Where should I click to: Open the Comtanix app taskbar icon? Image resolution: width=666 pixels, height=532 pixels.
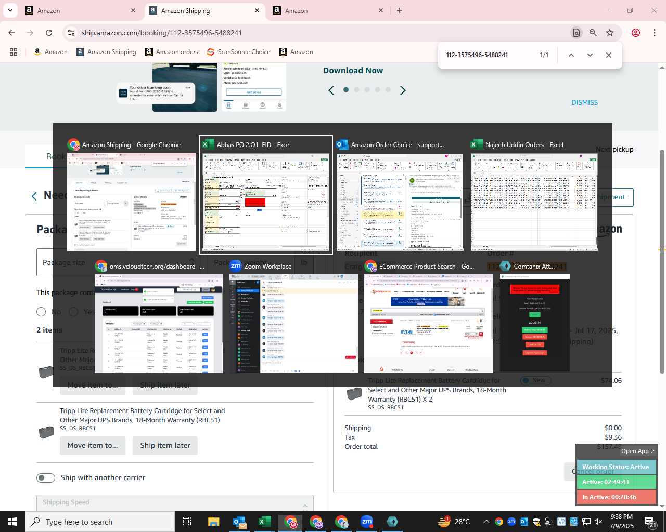pos(392,522)
